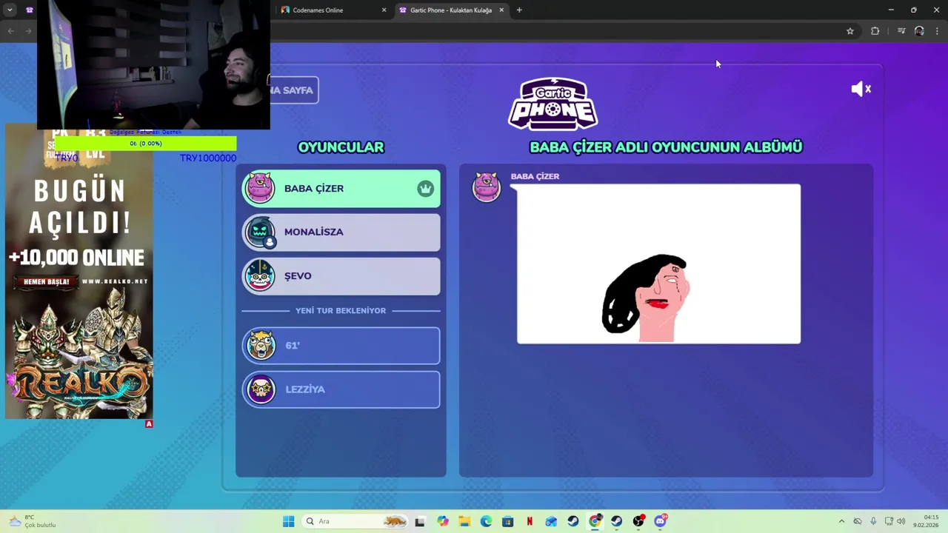Go back with the ANA SAYFA button
948x533 pixels.
[294, 90]
